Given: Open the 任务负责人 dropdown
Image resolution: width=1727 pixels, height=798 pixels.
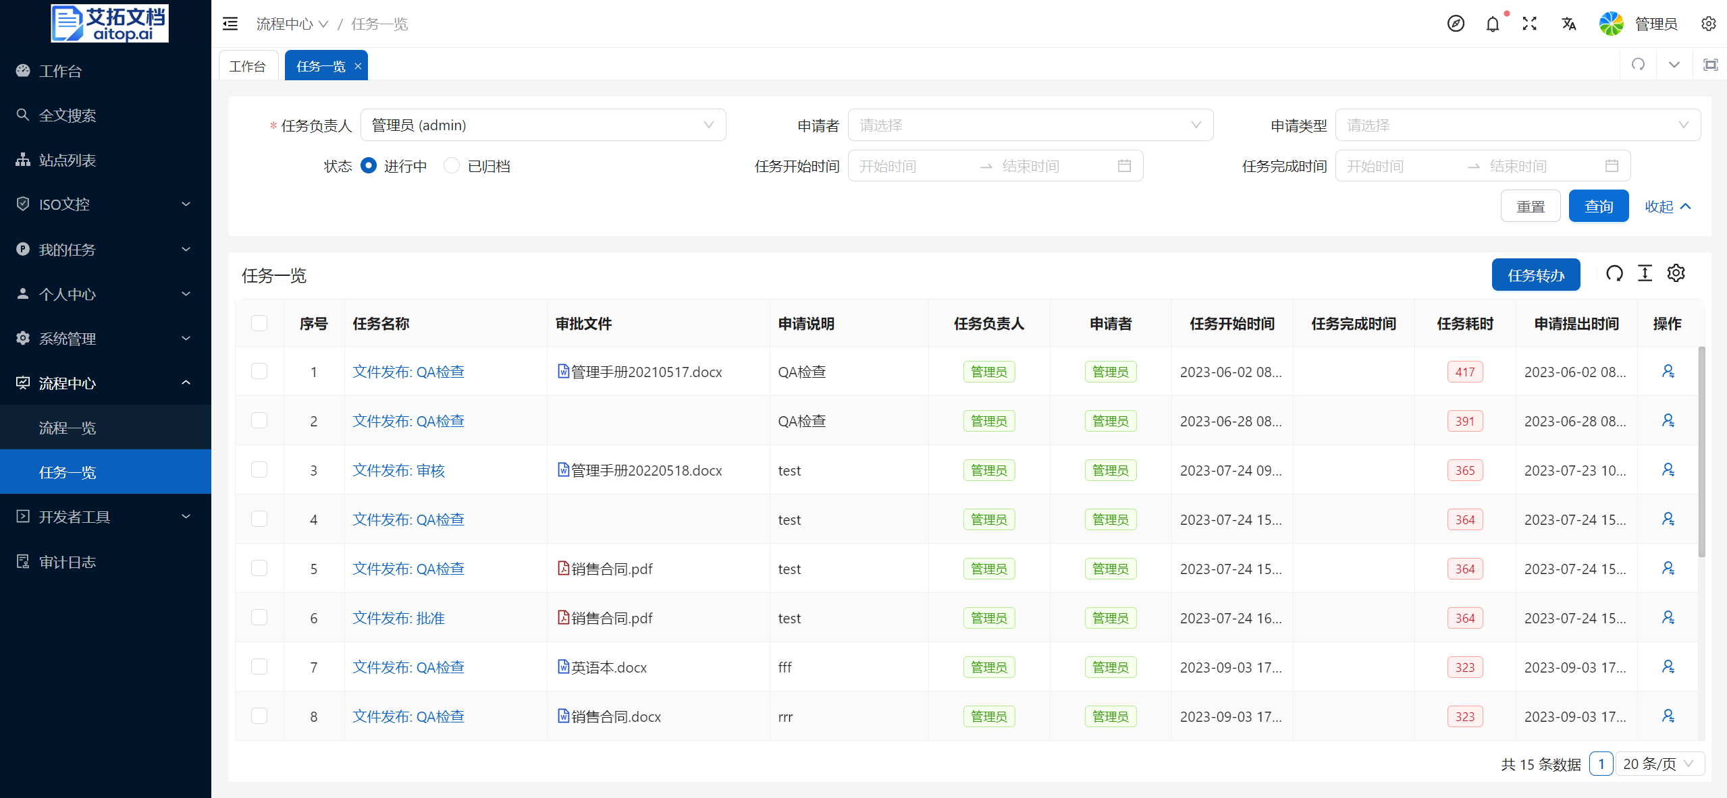Looking at the screenshot, I should [543, 125].
